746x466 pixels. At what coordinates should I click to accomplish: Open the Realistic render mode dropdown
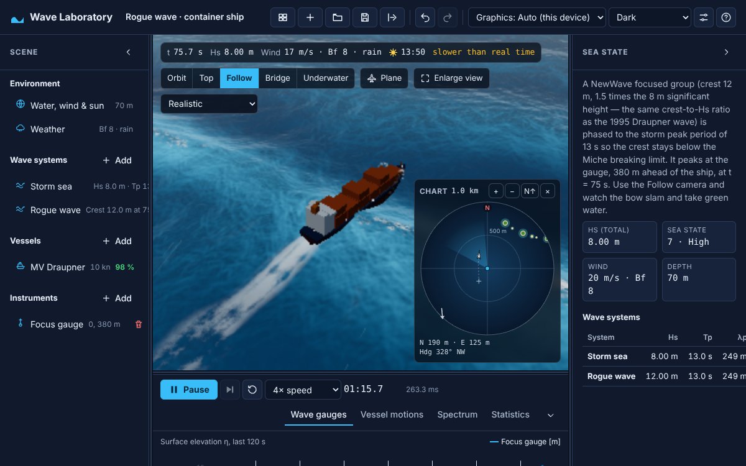pos(209,104)
